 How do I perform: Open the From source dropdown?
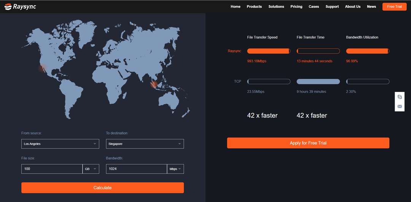click(x=60, y=144)
